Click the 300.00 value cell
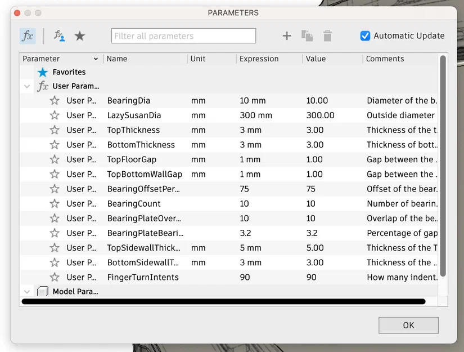Screen dimensions: 464x352 320,115
